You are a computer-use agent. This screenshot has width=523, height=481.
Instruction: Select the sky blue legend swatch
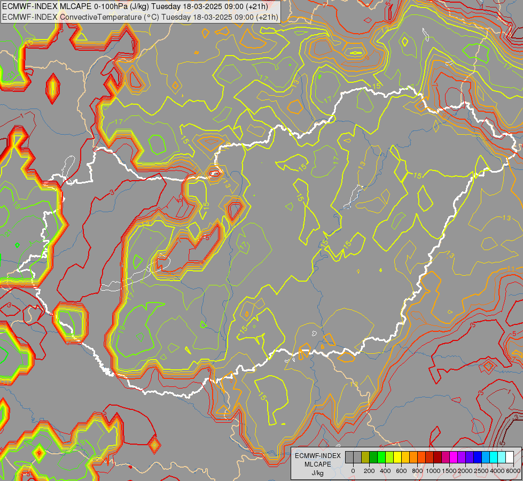486,457
